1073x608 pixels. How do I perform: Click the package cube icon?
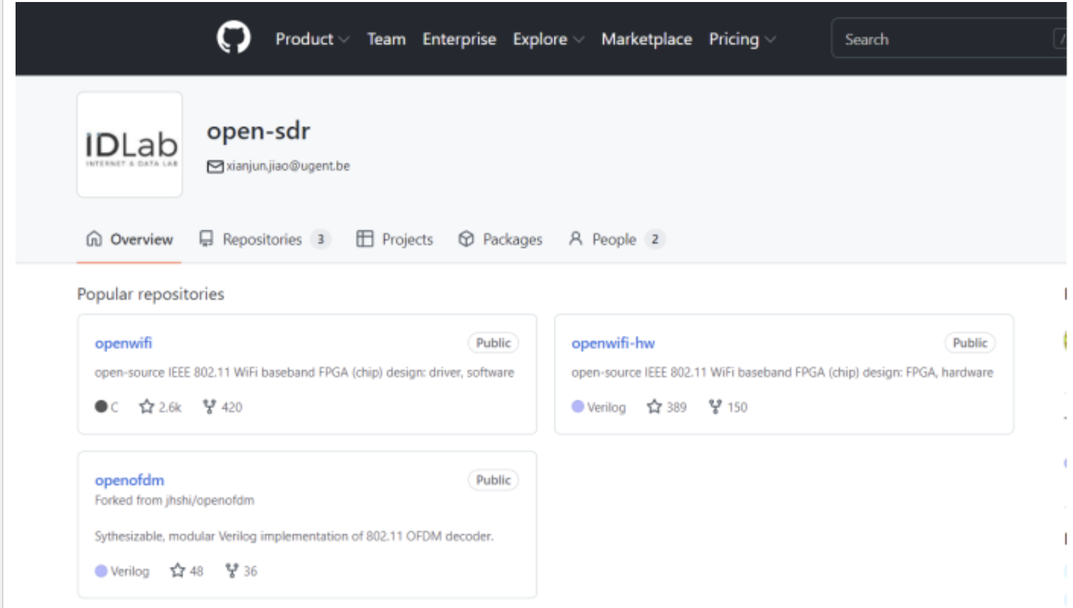(x=466, y=238)
